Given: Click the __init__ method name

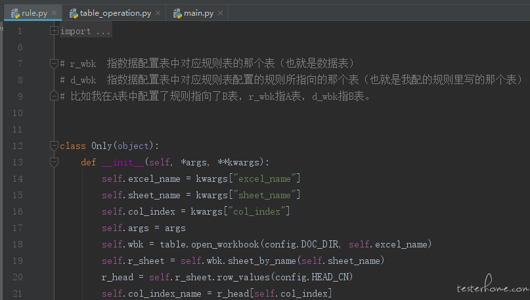Looking at the screenshot, I should tap(123, 163).
